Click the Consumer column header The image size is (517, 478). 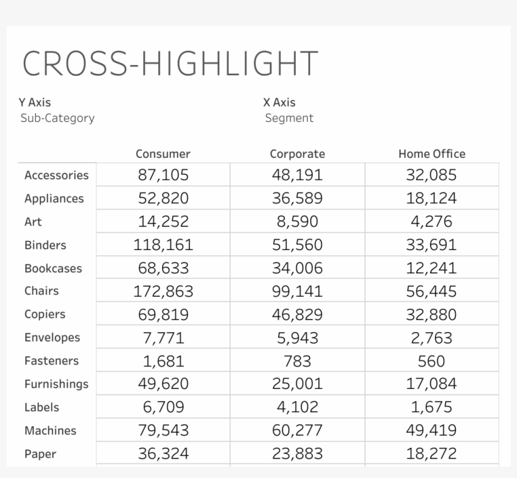tap(163, 154)
